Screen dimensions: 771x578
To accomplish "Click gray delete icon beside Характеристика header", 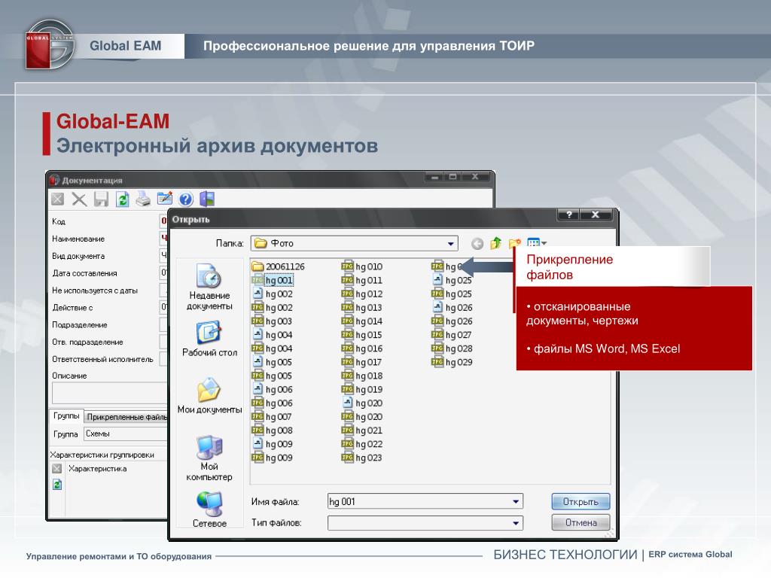I will coord(57,469).
